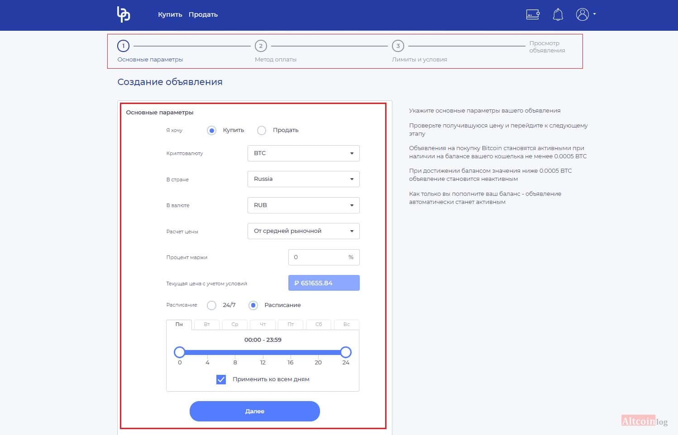
Task: Expand the profile dropdown arrow in header
Action: (594, 14)
